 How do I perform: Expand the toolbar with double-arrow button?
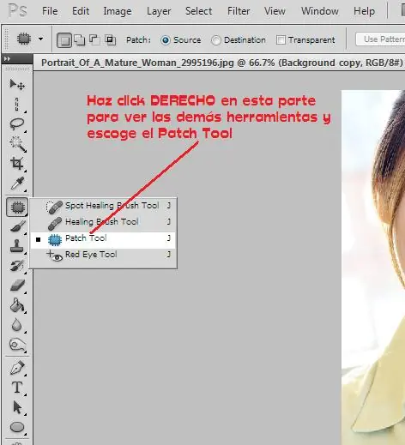coord(7,59)
